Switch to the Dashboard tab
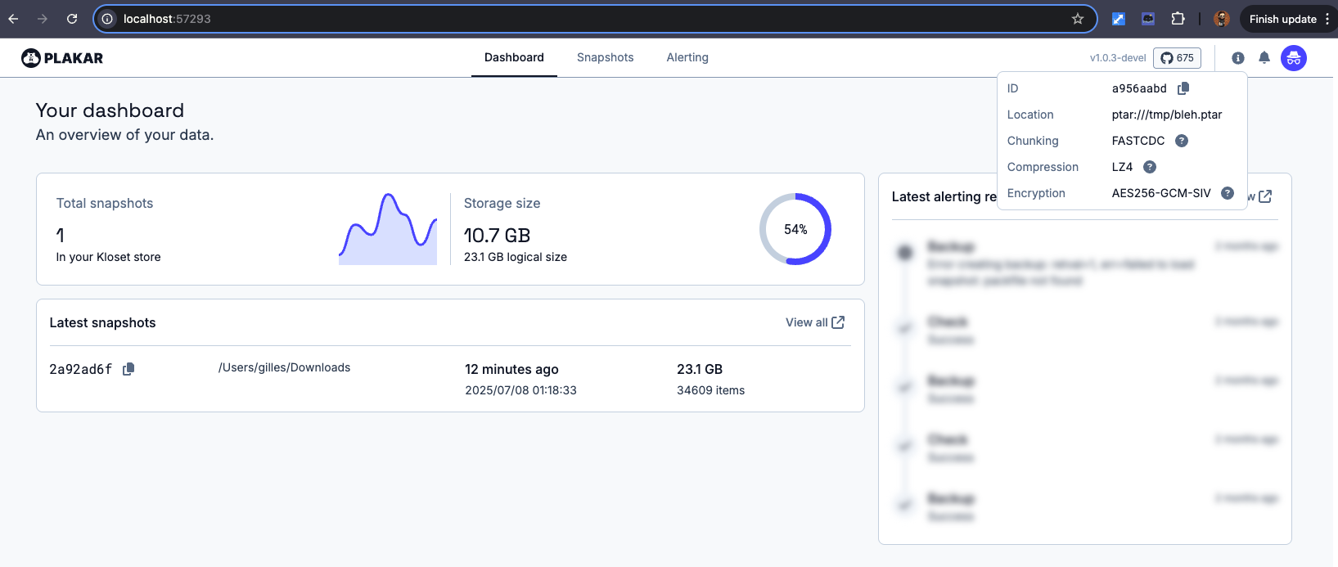 point(514,57)
